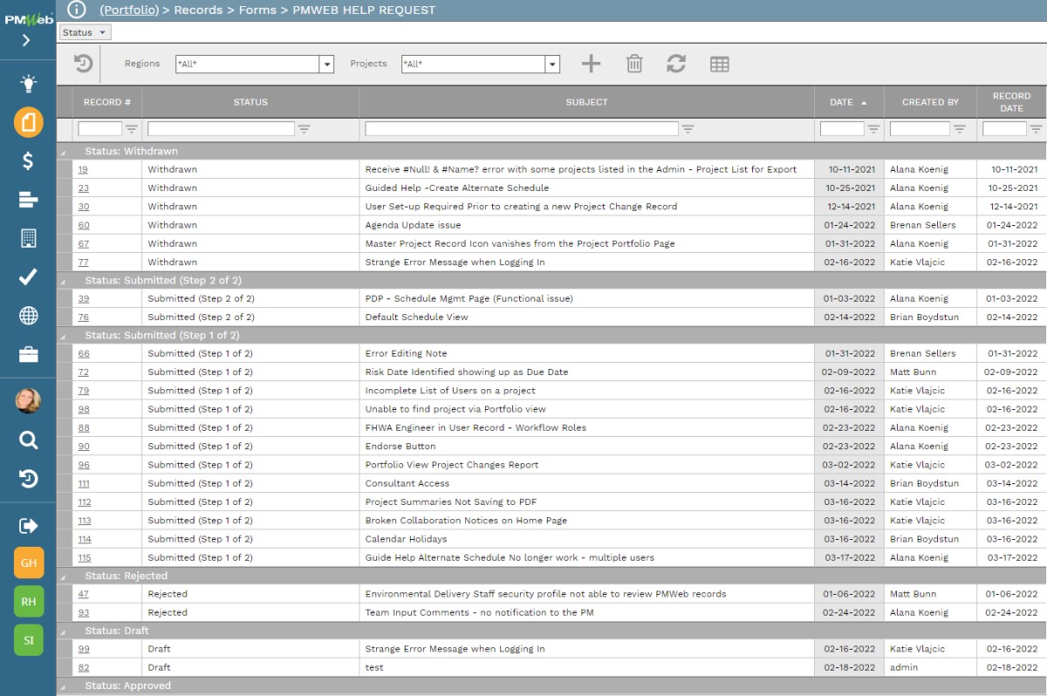This screenshot has height=696, width=1047.
Task: Sort by the Subject column header
Action: pyautogui.click(x=586, y=102)
